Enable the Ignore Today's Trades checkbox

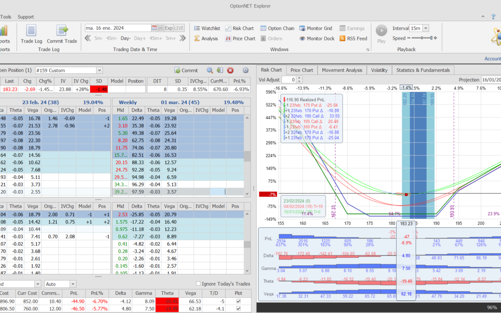[199, 284]
